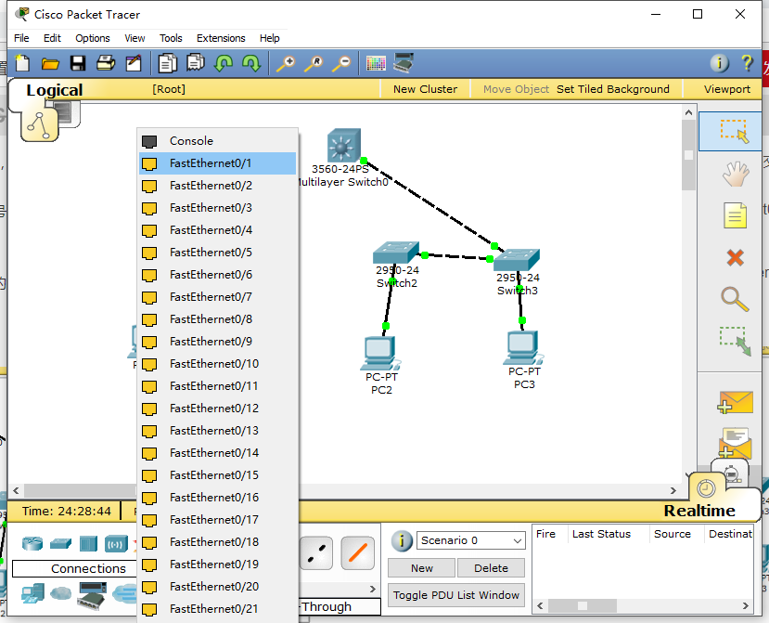Open the Edit menu
This screenshot has height=623, width=769.
coord(52,38)
